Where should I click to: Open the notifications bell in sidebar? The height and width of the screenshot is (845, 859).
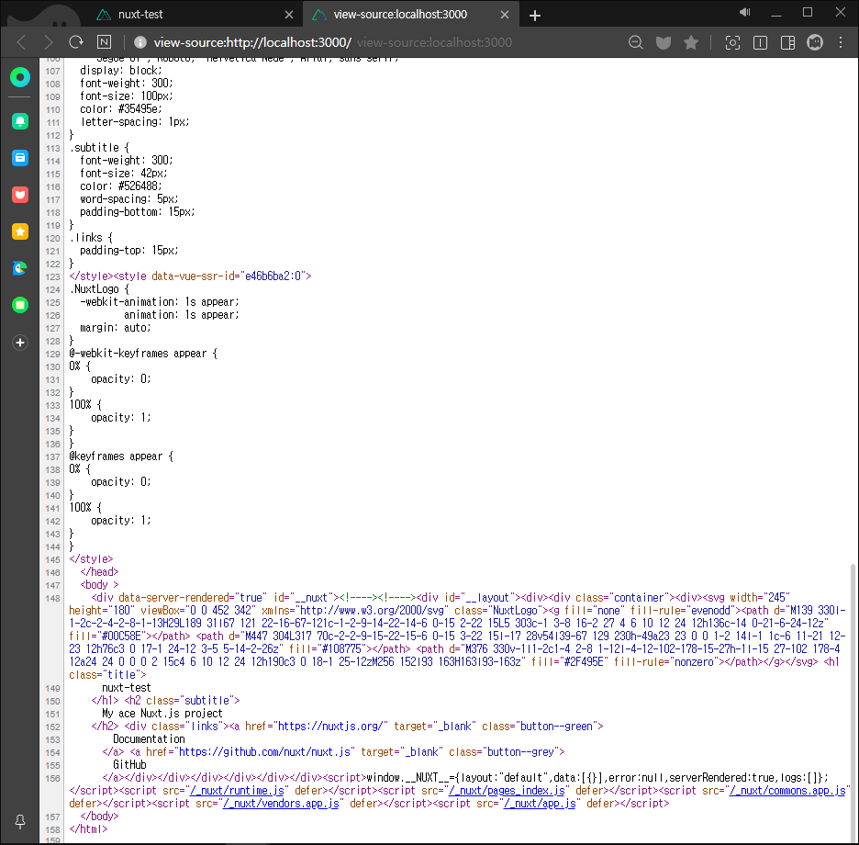tap(20, 121)
